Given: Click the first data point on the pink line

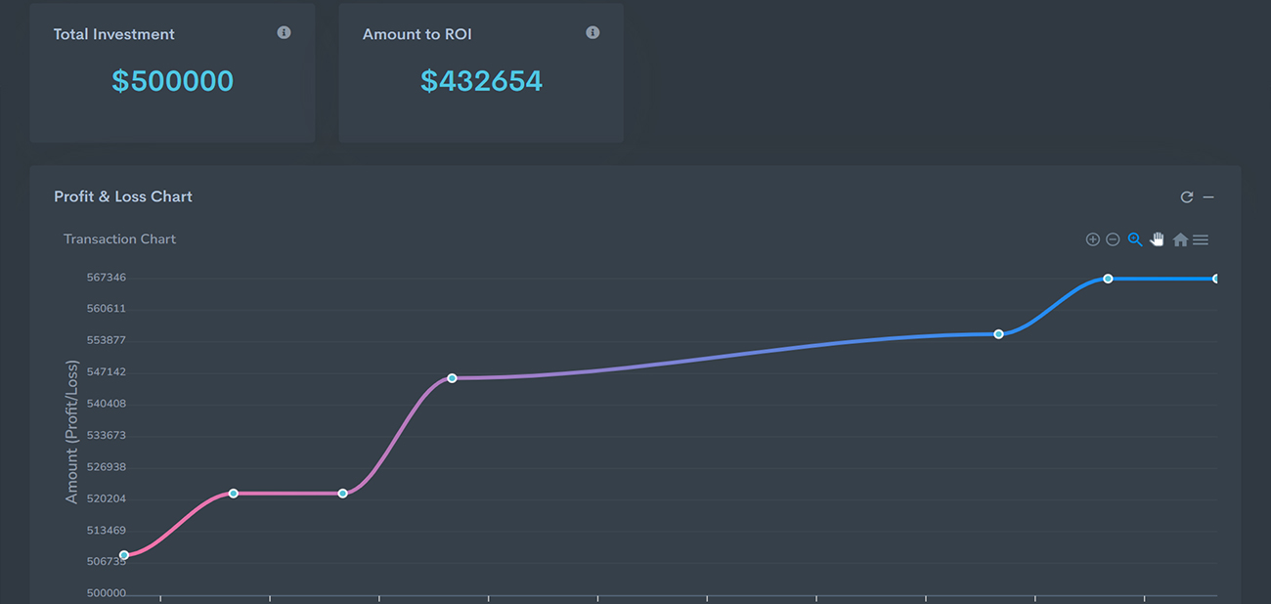Looking at the screenshot, I should click(124, 555).
